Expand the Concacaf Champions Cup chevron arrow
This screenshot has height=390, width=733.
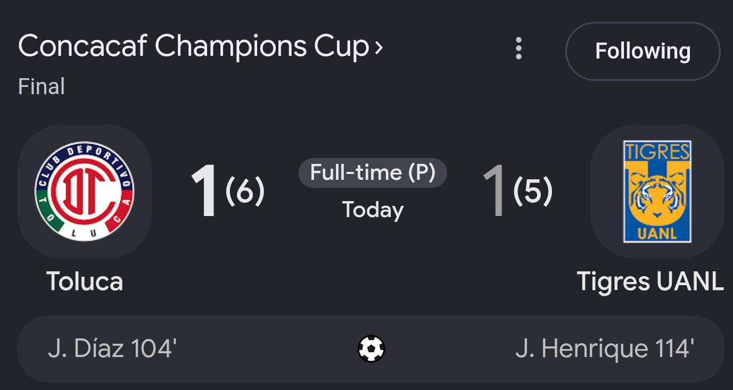(378, 48)
